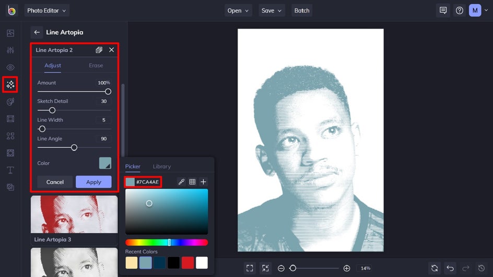
Task: Open the M account avatar
Action: 475,10
